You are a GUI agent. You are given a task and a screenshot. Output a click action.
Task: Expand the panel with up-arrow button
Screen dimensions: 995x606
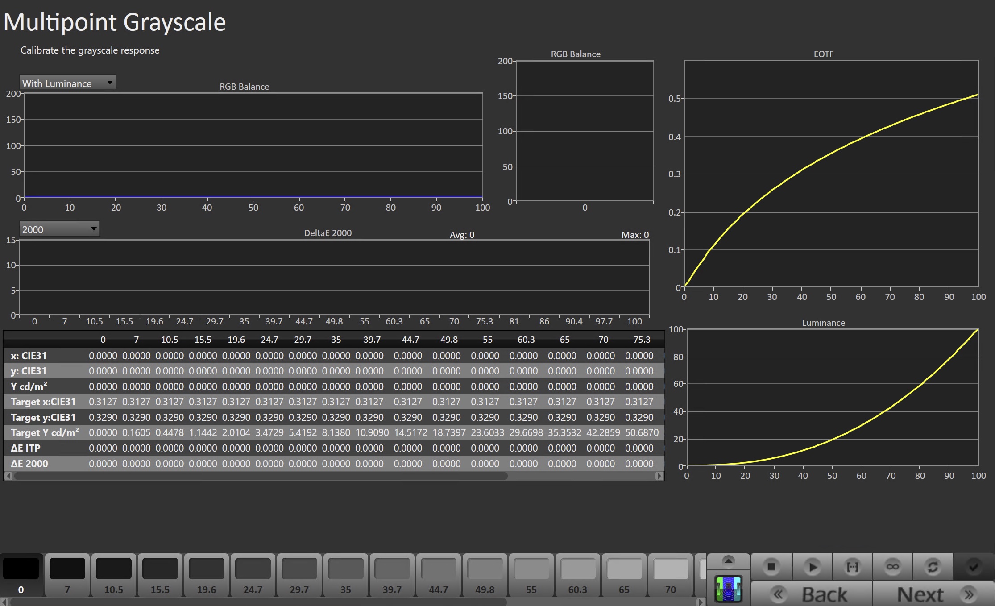coord(728,560)
